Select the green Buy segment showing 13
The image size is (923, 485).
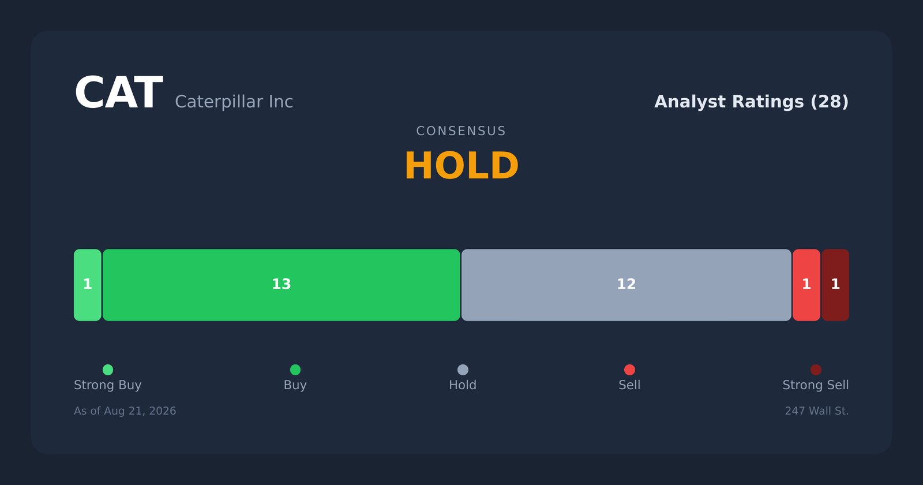pos(282,285)
